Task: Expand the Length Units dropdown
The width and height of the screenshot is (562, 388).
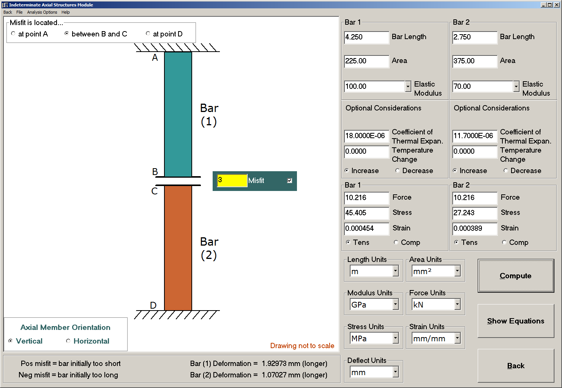Action: click(395, 271)
